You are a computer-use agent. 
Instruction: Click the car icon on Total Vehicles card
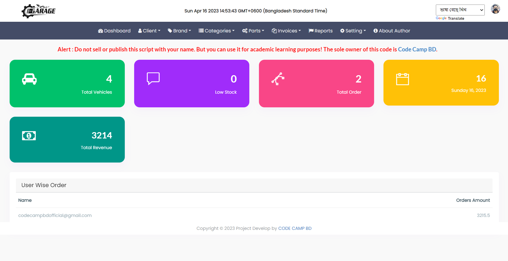29,79
